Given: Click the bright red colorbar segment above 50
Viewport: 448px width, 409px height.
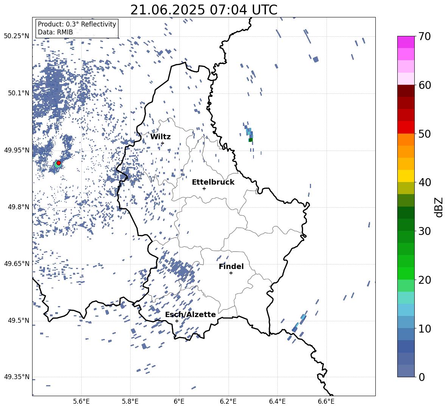Looking at the screenshot, I should pyautogui.click(x=406, y=128).
